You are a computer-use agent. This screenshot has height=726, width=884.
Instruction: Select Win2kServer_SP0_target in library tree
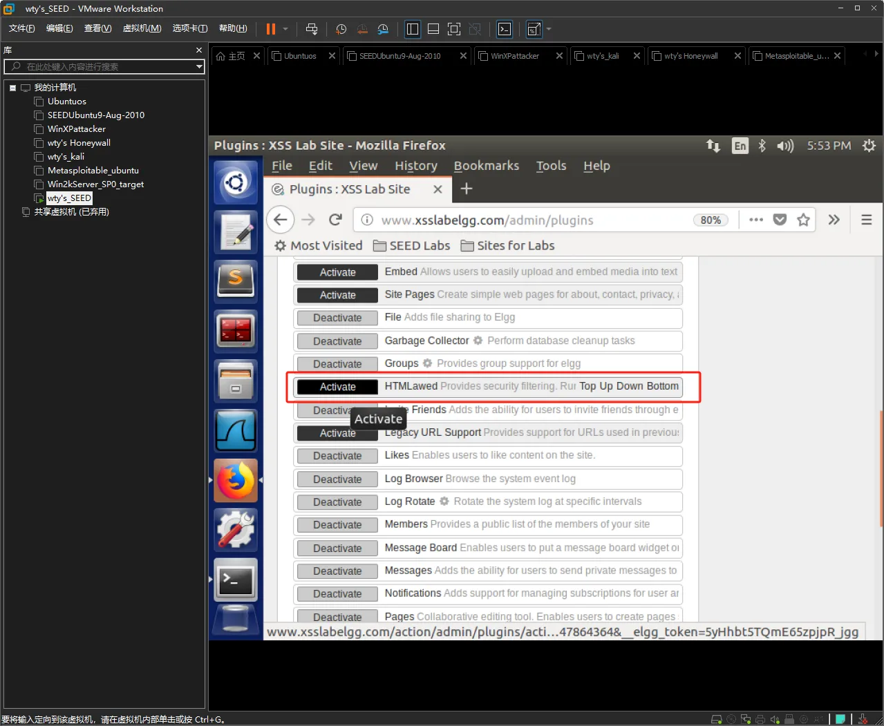pyautogui.click(x=95, y=184)
